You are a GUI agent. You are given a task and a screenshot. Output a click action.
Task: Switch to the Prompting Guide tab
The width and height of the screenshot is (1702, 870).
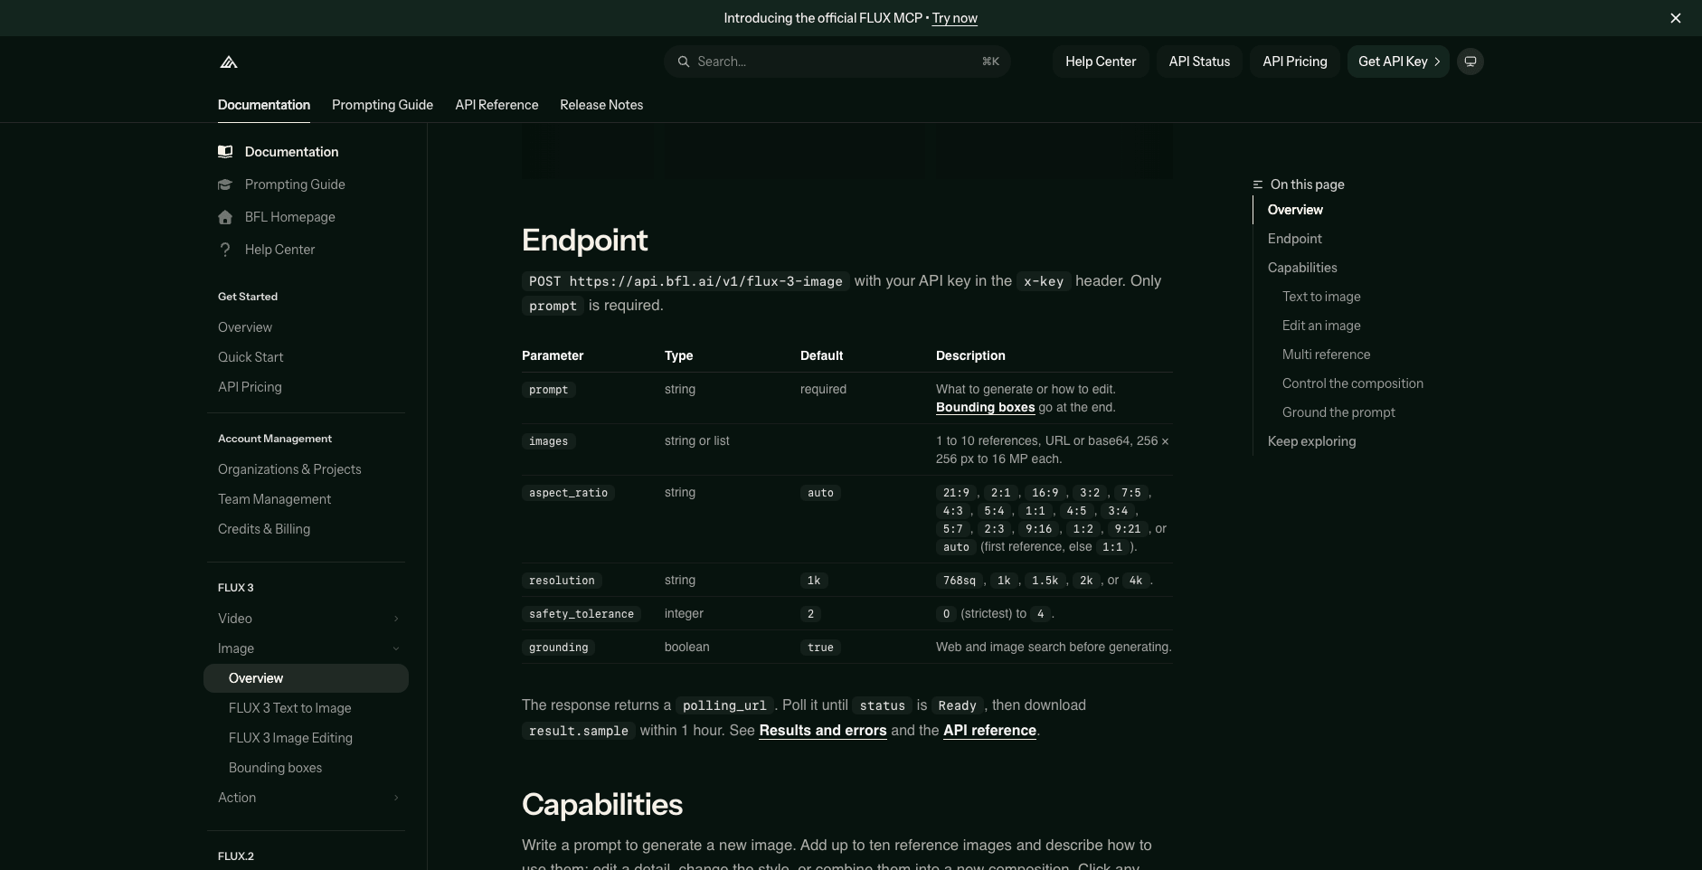(383, 105)
